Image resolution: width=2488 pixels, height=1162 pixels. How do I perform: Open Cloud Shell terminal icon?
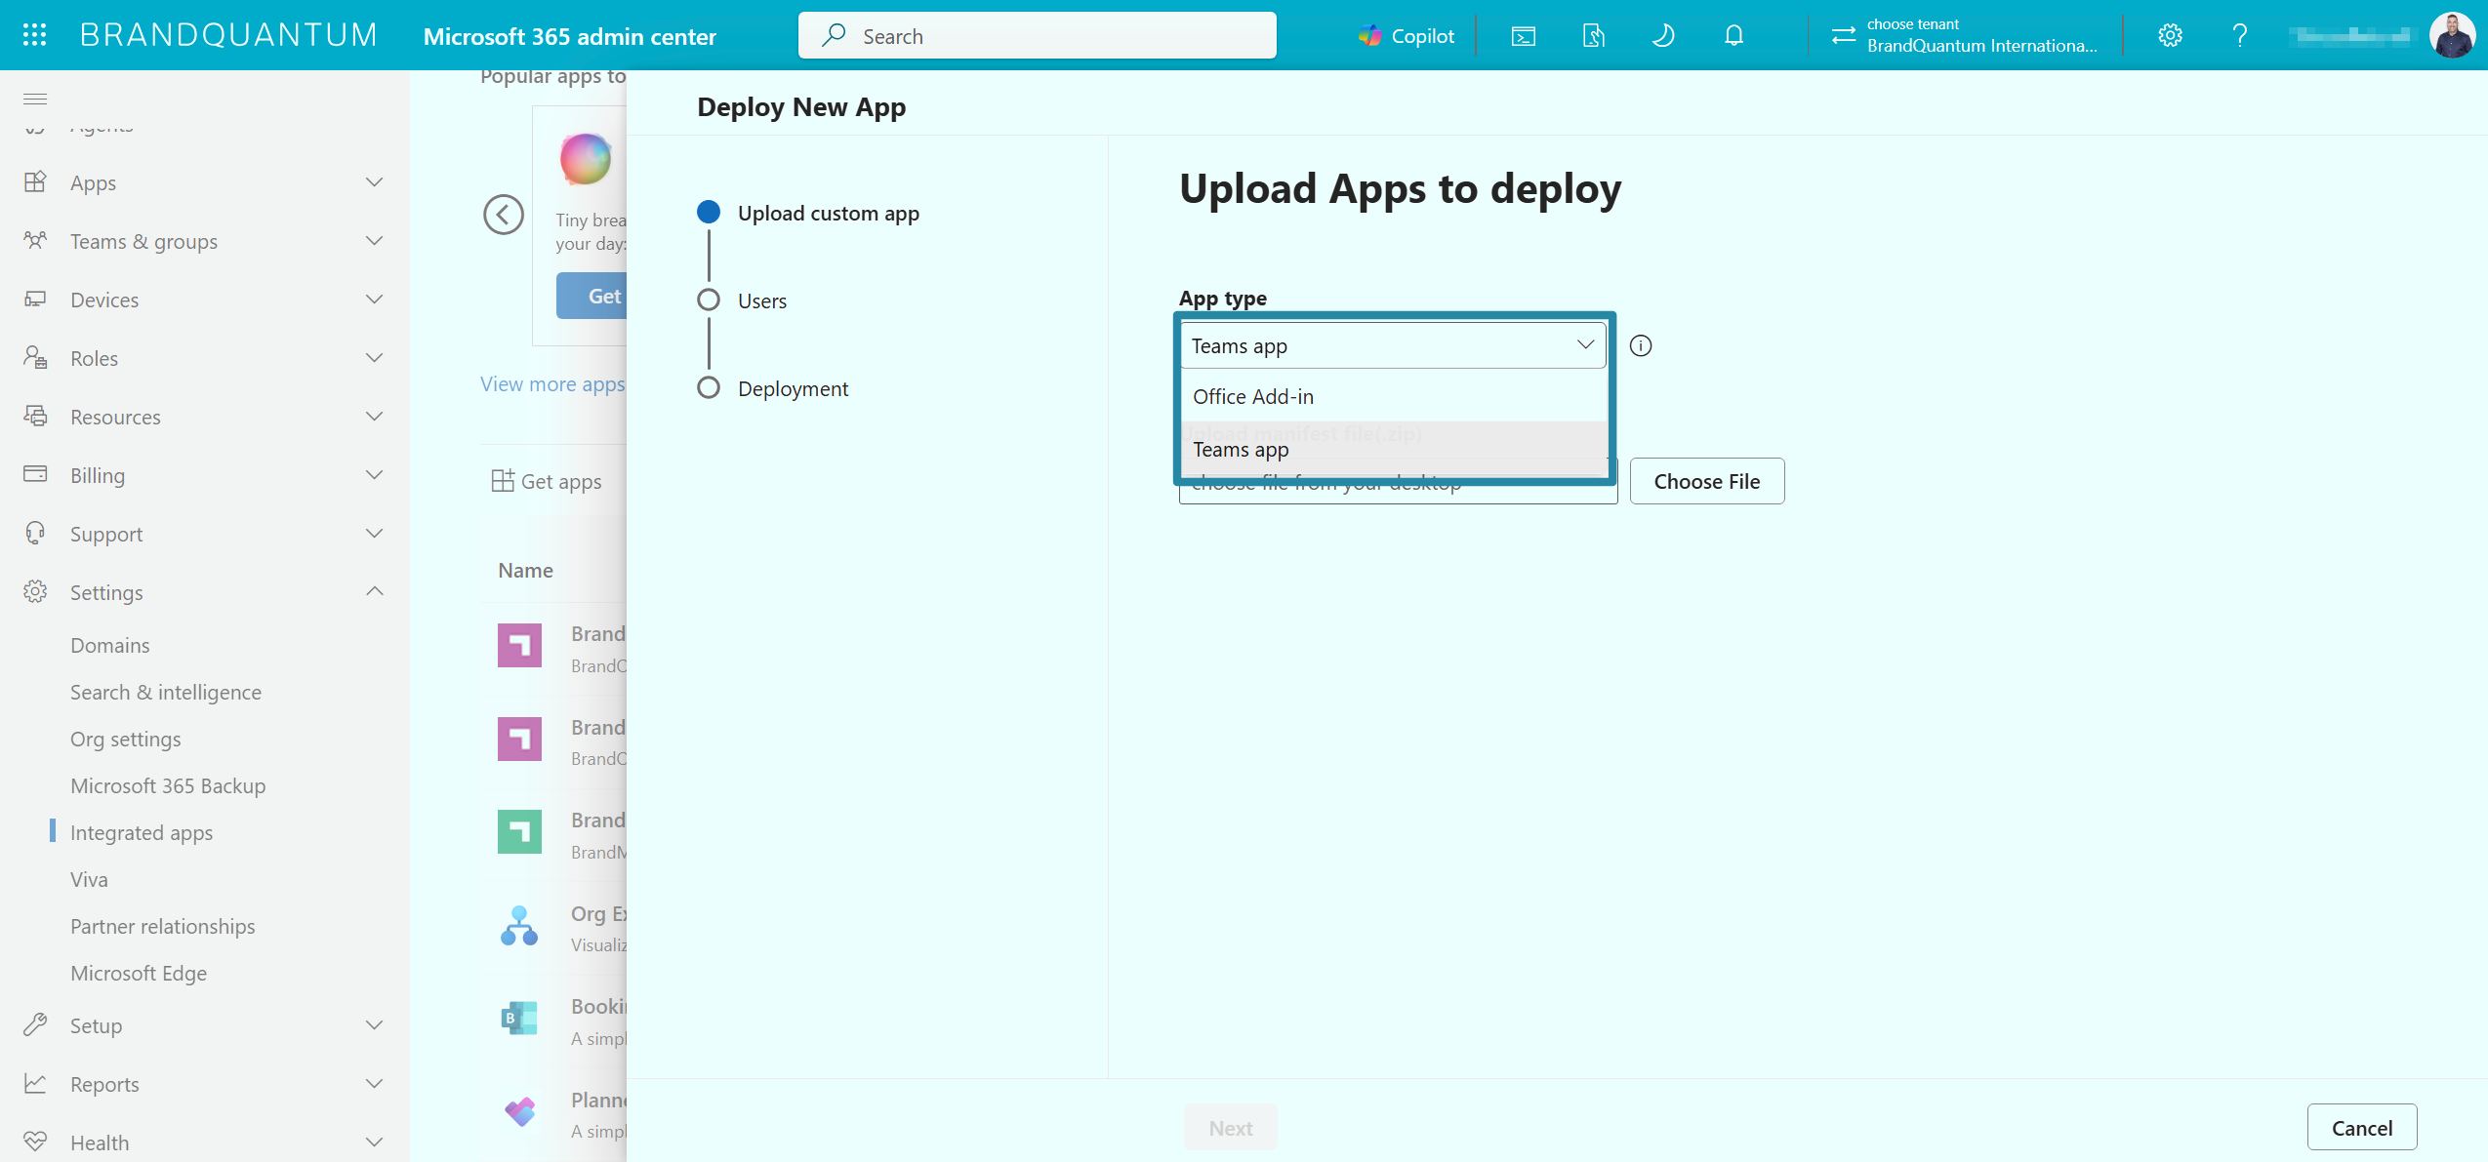[x=1523, y=36]
